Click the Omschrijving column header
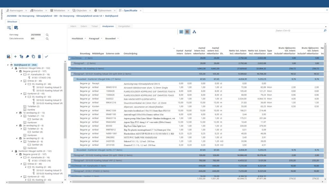Screen dimensions: 329x185 tap(130, 53)
